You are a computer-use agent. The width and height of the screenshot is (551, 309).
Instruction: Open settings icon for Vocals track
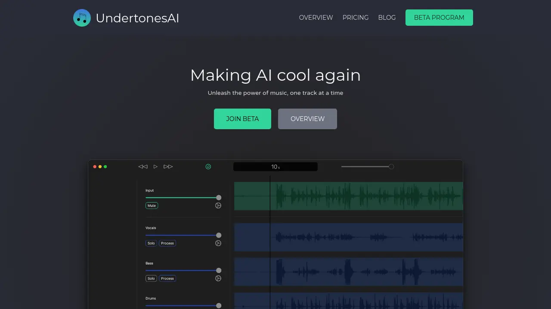[x=218, y=243]
